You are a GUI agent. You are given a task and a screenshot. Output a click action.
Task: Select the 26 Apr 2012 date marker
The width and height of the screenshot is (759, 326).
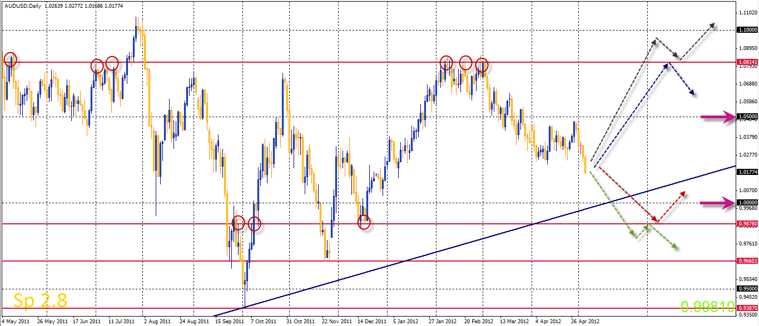(583, 321)
